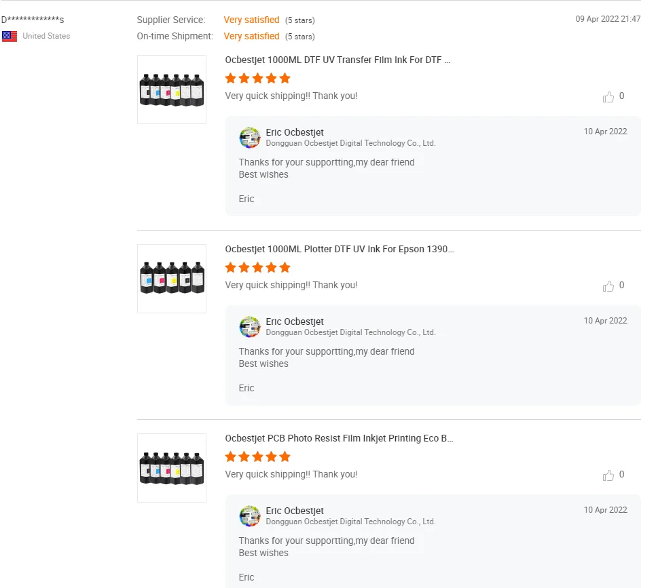Screen dimensions: 658x588
Task: Click thumbs-up on Plotter DTF UV Ink review
Action: (x=608, y=286)
